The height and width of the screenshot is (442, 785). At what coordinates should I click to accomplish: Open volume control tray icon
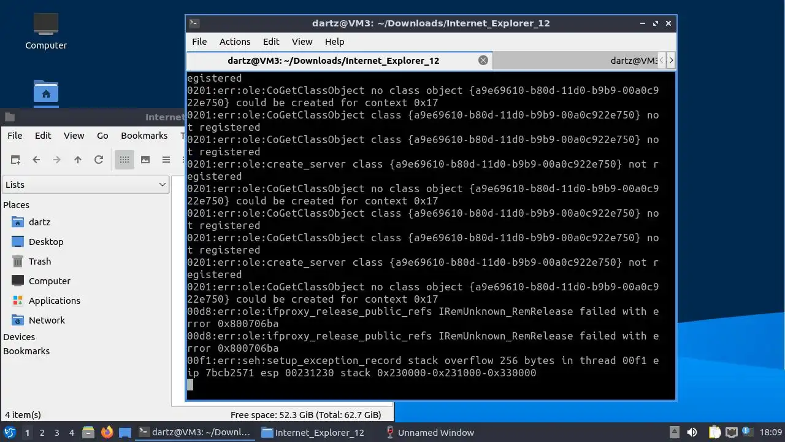(692, 432)
